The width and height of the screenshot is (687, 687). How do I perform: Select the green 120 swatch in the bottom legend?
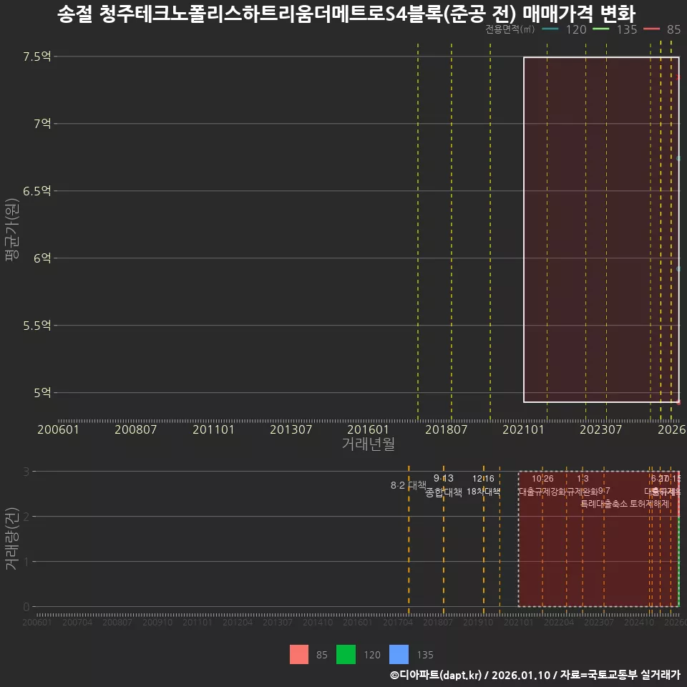(x=346, y=654)
